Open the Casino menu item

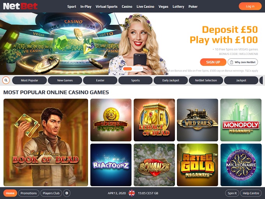tap(127, 7)
